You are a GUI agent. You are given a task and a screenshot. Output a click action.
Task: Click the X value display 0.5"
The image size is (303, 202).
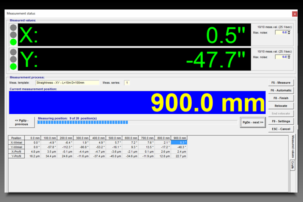click(134, 35)
